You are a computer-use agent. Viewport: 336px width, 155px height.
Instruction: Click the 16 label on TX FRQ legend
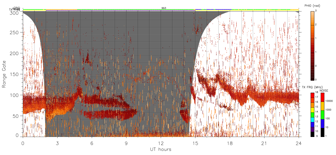pyautogui.click(x=317, y=102)
